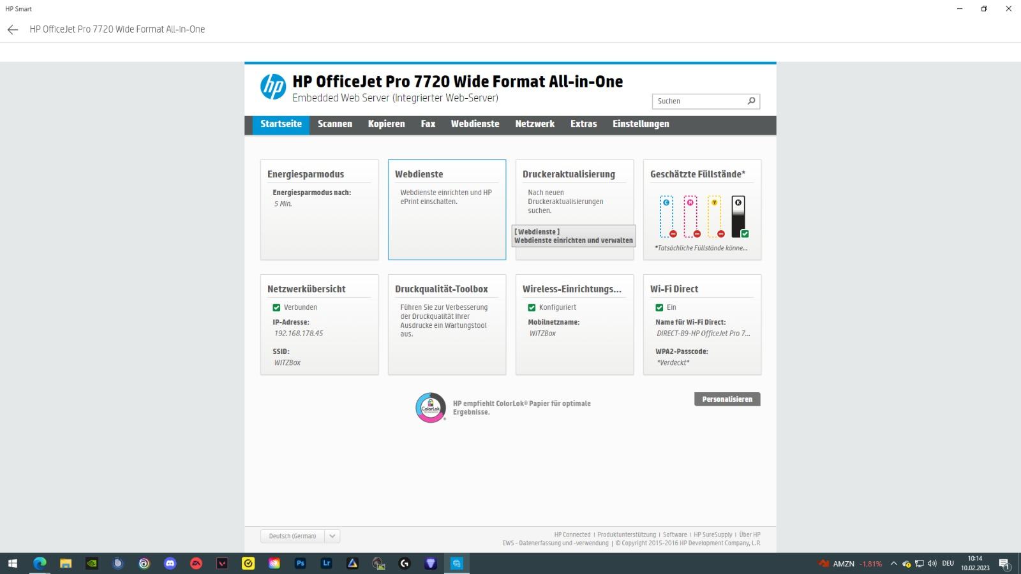Click the HP Smart taskbar icon
The height and width of the screenshot is (574, 1021).
point(457,563)
